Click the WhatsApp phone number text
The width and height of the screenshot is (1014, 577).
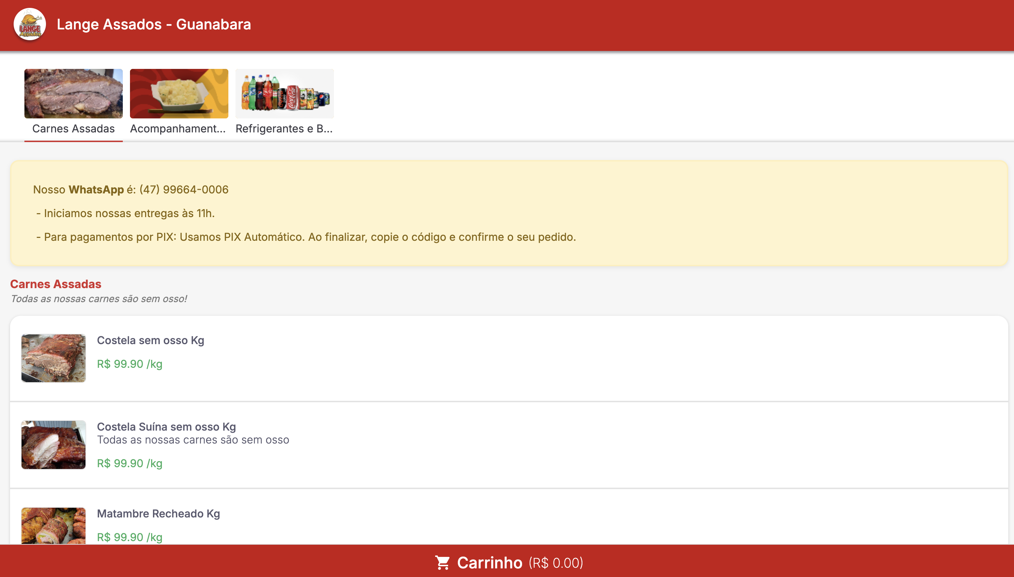click(183, 189)
